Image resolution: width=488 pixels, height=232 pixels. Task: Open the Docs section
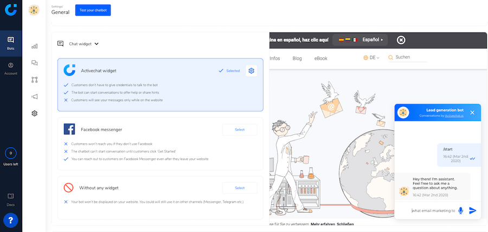point(11,199)
